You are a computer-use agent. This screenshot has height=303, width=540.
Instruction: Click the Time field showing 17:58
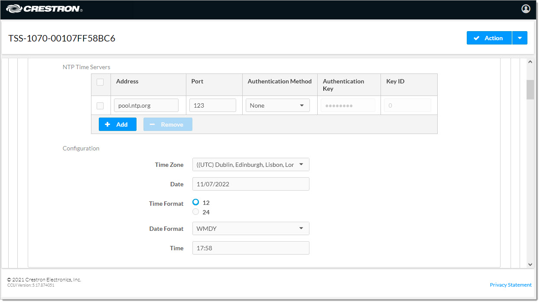pyautogui.click(x=250, y=248)
